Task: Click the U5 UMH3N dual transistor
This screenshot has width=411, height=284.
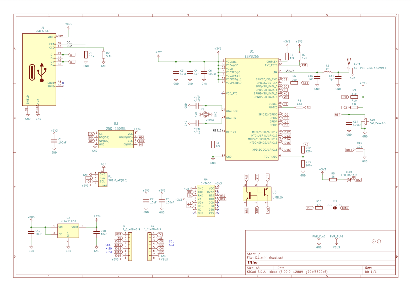Action: [257, 194]
